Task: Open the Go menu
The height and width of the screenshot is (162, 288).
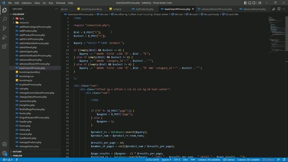Action: [44, 3]
